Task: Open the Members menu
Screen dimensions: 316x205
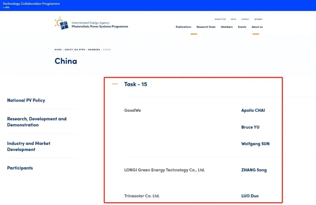Action: coord(226,27)
